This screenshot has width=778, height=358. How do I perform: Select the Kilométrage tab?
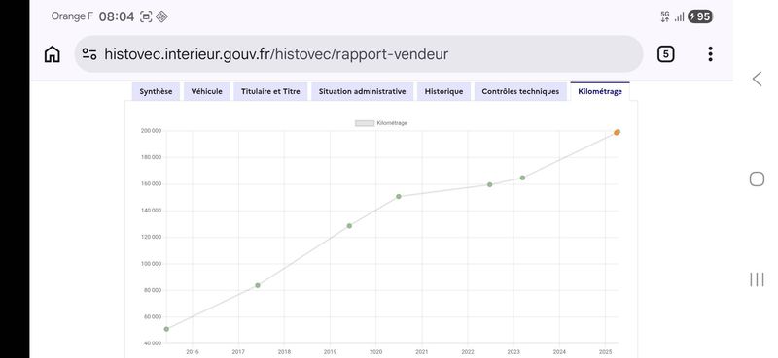(x=600, y=91)
